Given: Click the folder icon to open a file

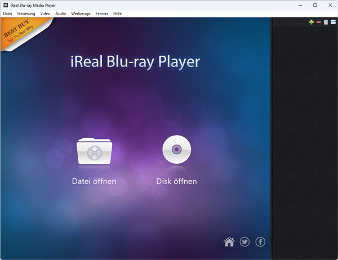Looking at the screenshot, I should (x=95, y=151).
